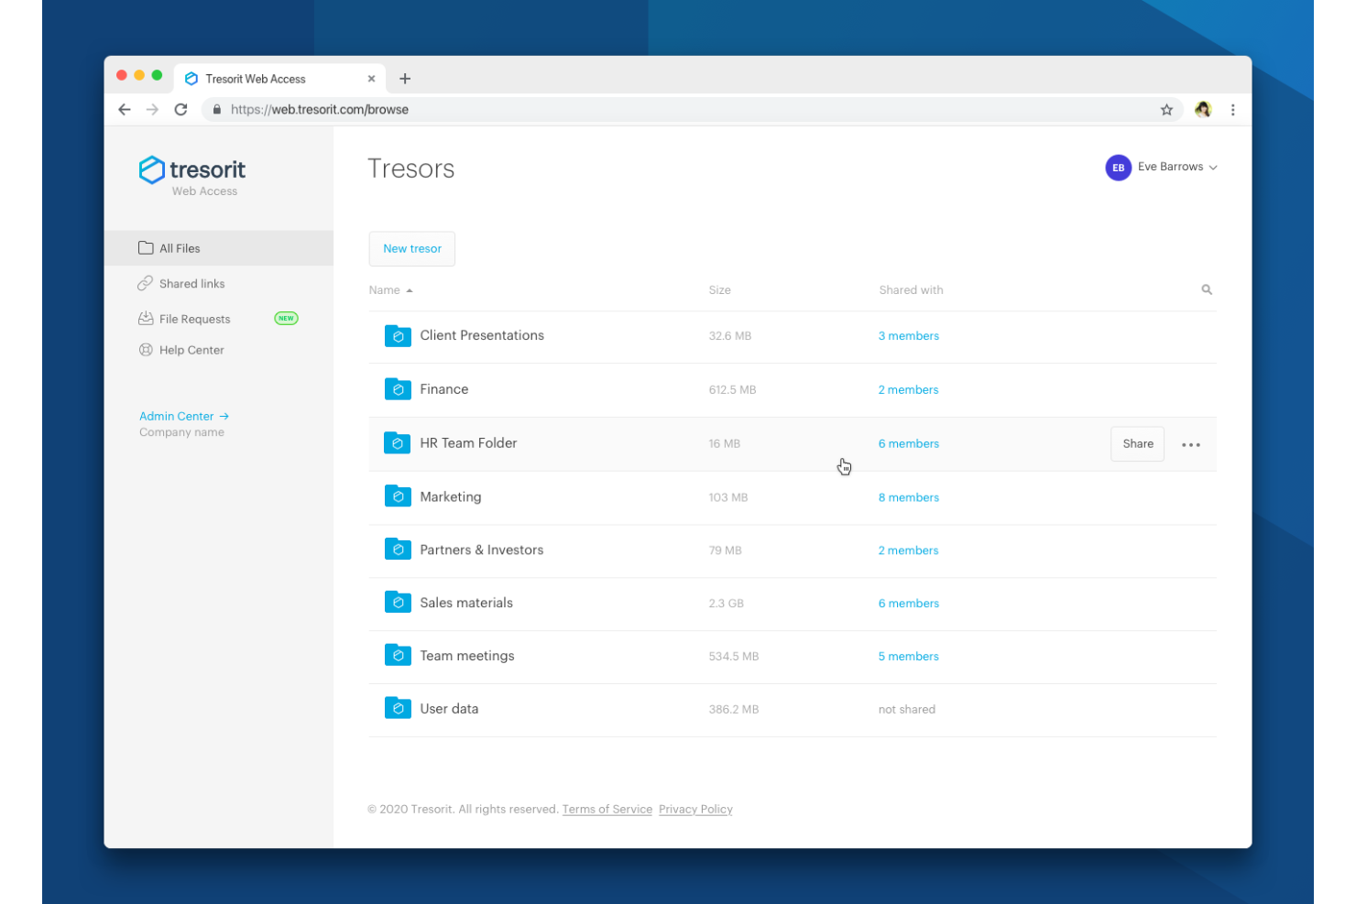Open the Marketing tresor folder icon
The width and height of the screenshot is (1356, 904).
tap(398, 496)
